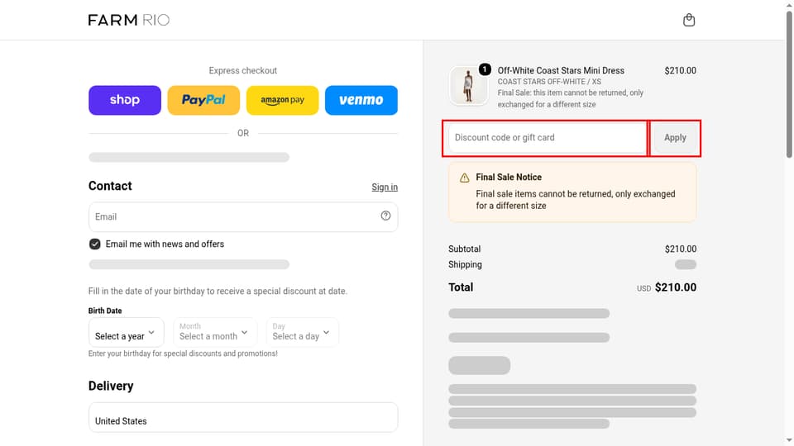Screen dimensions: 794x446
Task: Open the shopping bag icon in header
Action: tap(689, 20)
